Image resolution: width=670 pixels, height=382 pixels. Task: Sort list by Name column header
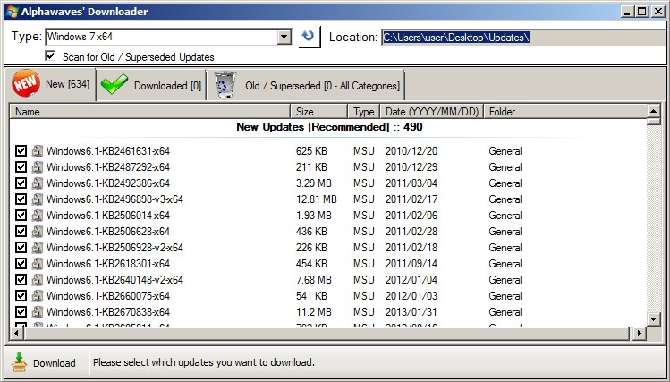point(149,112)
